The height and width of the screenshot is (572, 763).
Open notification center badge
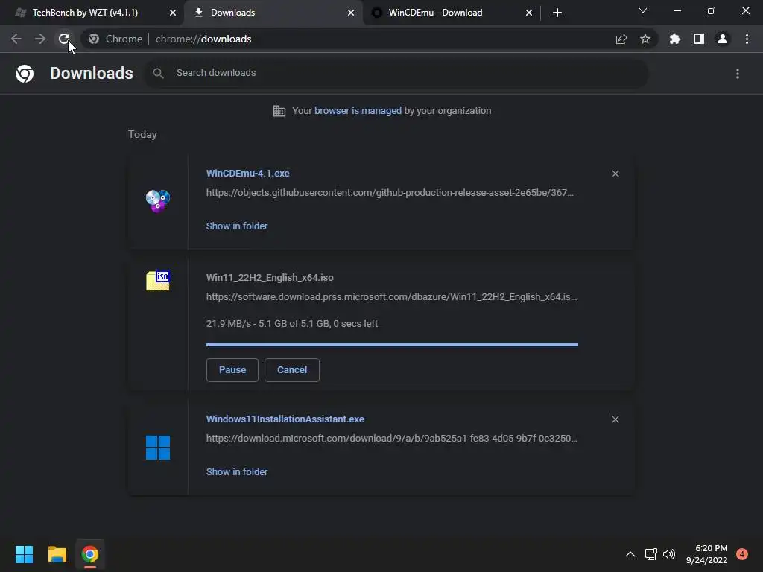[x=742, y=554]
